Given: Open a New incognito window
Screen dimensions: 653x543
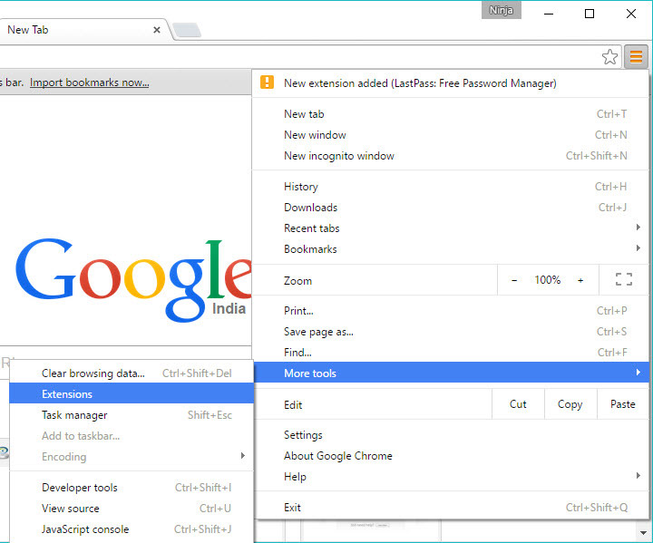Looking at the screenshot, I should (452, 156).
